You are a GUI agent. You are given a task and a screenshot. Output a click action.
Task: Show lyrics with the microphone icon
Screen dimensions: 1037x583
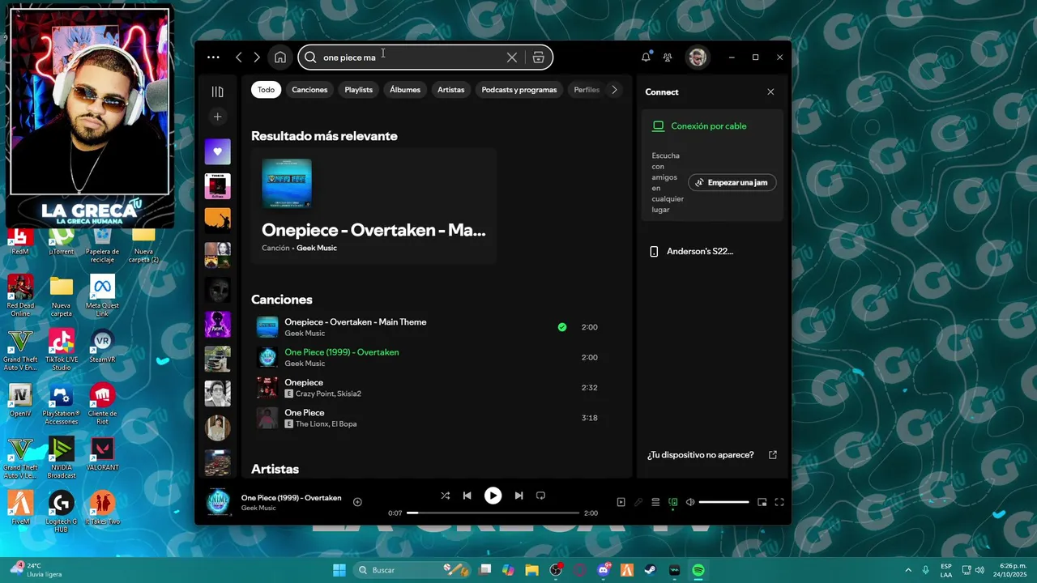[x=638, y=502]
